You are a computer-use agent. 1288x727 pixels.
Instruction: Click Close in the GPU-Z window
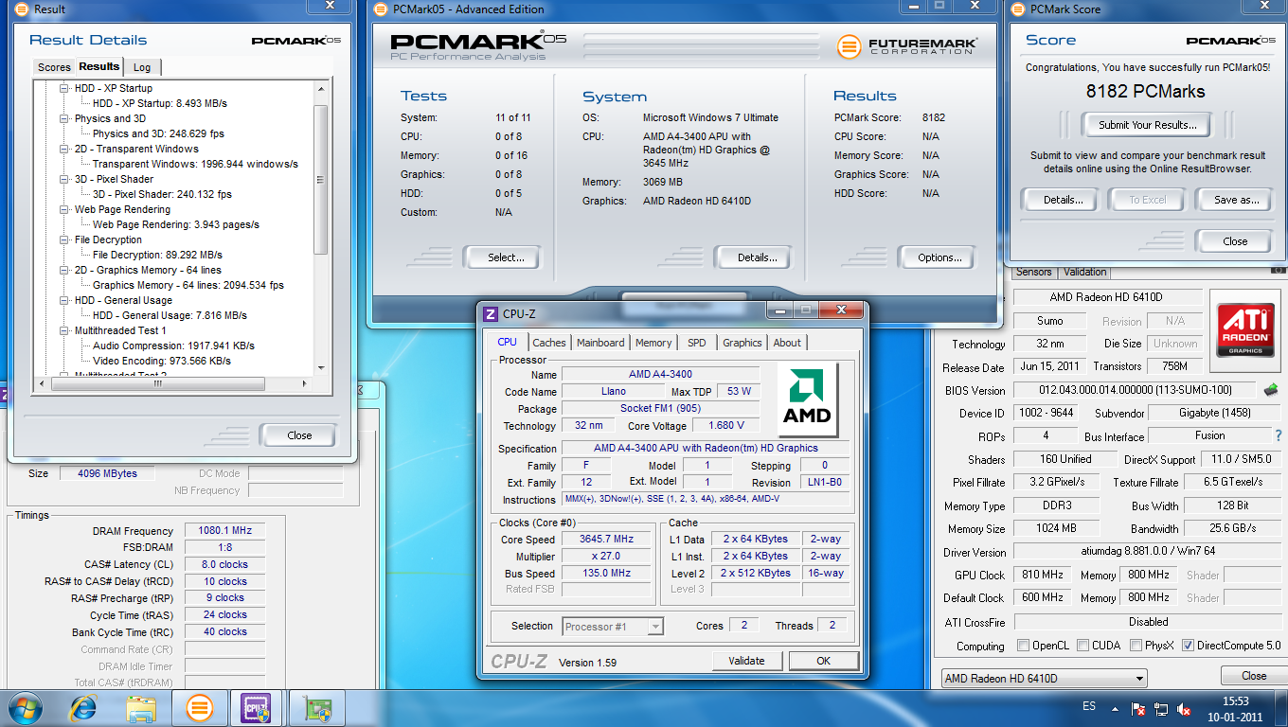click(x=1254, y=676)
